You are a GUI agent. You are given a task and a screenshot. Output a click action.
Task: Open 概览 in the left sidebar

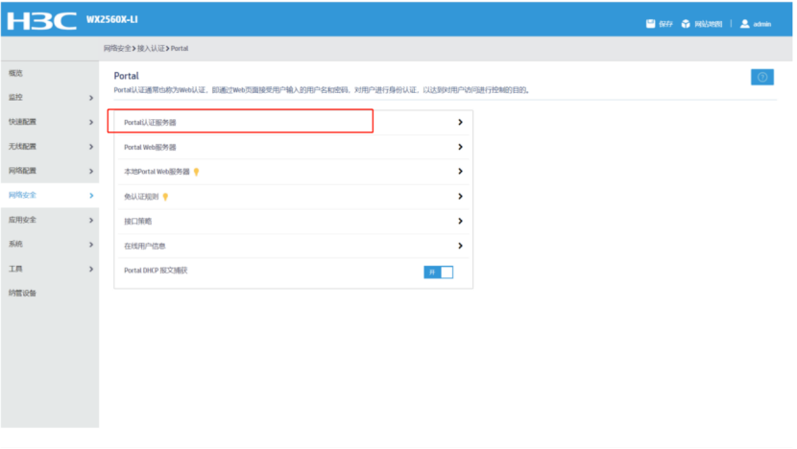[16, 73]
